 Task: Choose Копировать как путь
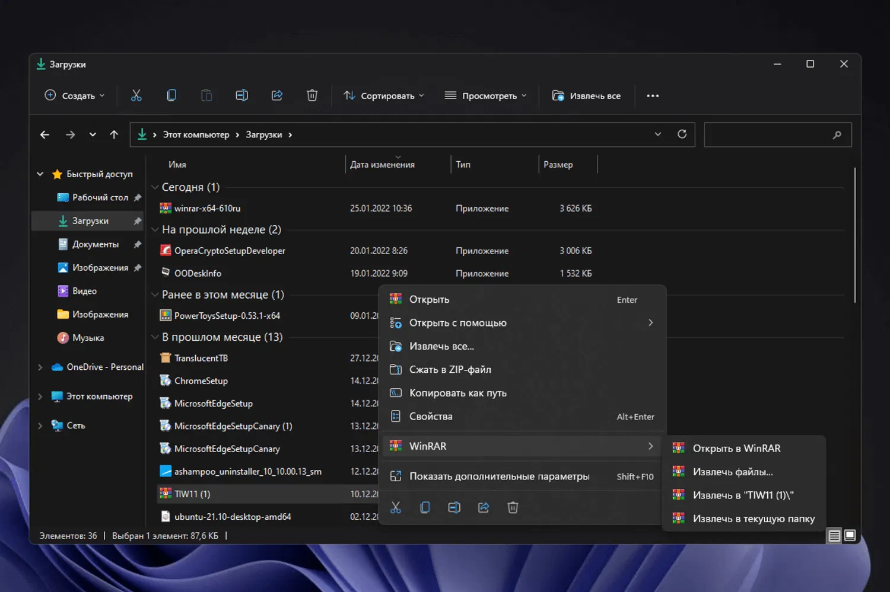[522, 393]
